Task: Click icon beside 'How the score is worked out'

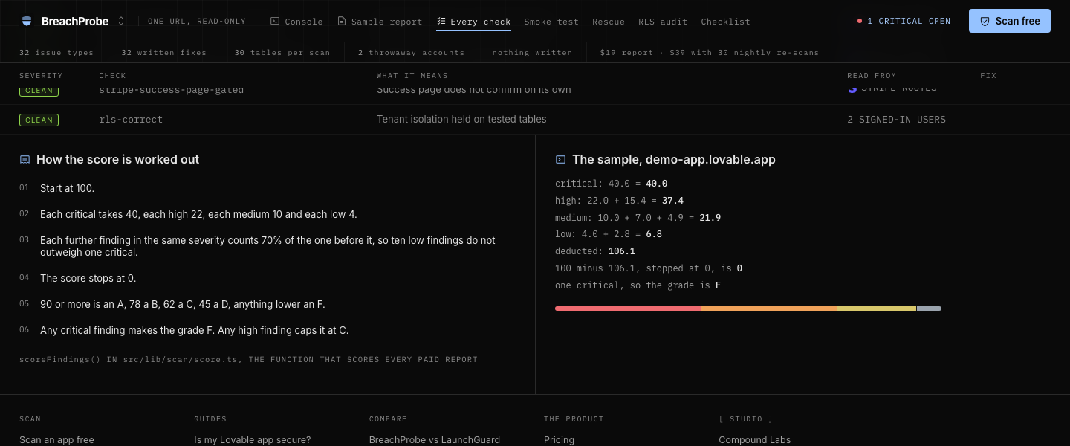Action: point(25,160)
